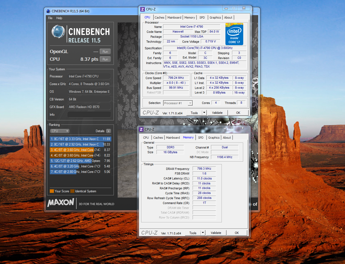Viewport: 345px width, 264px height.
Task: Switch to About tab in upper CPU-Z window
Action: point(228,18)
